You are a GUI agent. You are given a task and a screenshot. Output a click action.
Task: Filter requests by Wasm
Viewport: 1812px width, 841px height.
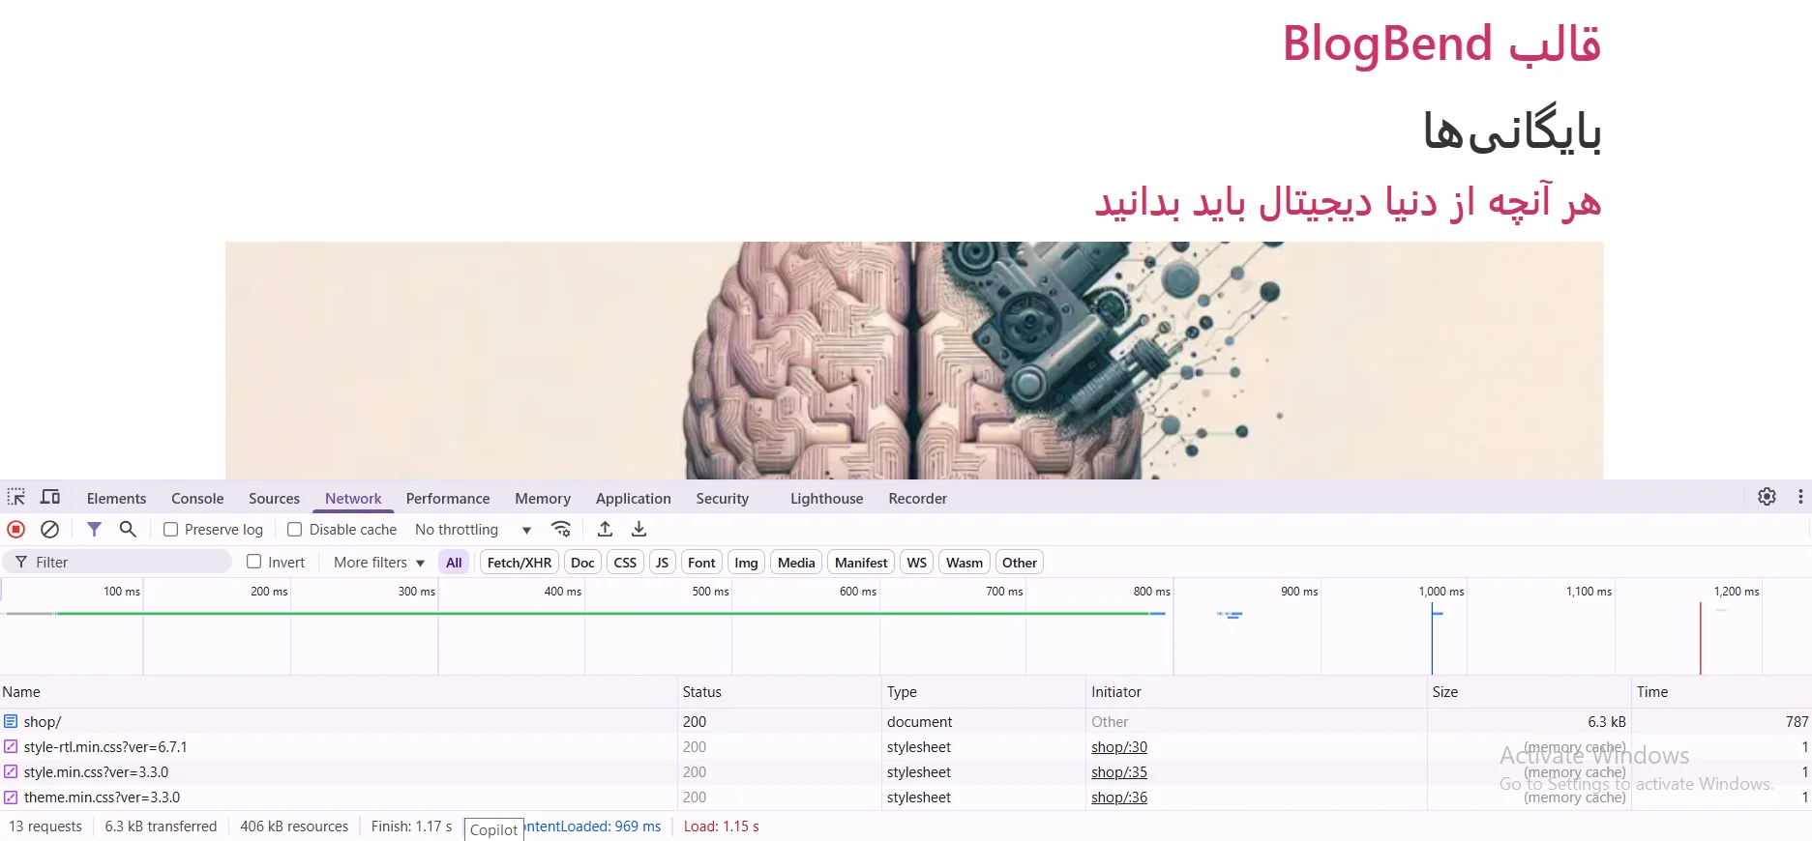click(x=965, y=563)
